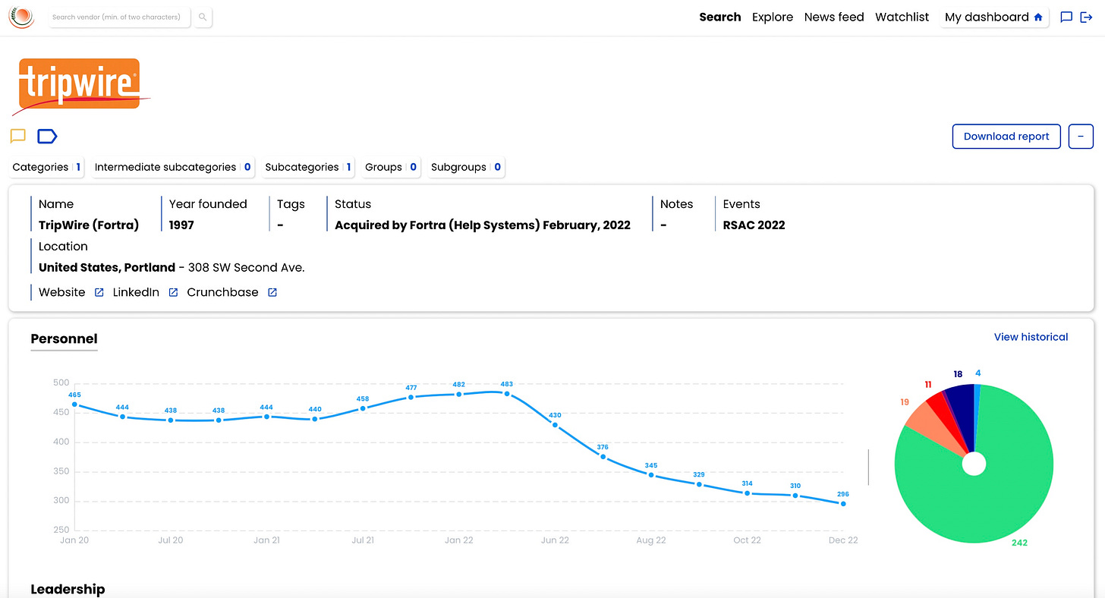The image size is (1105, 598).
Task: Click the Personnel section heading
Action: coord(64,338)
